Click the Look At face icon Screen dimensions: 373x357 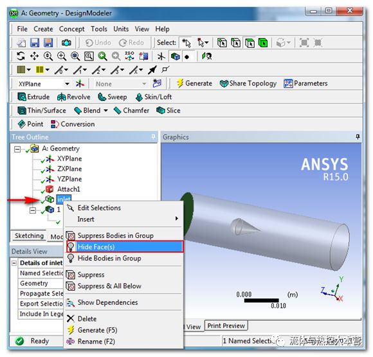(x=207, y=57)
